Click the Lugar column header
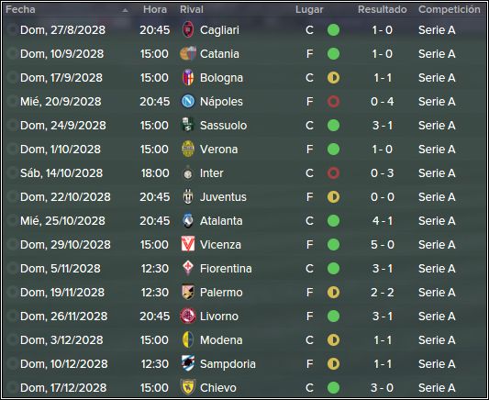Screen dimensions: 489x400 point(309,9)
